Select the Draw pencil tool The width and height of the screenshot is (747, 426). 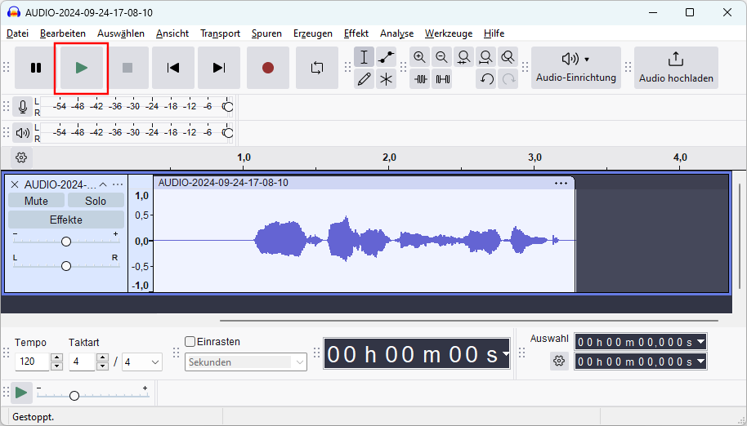(x=364, y=79)
